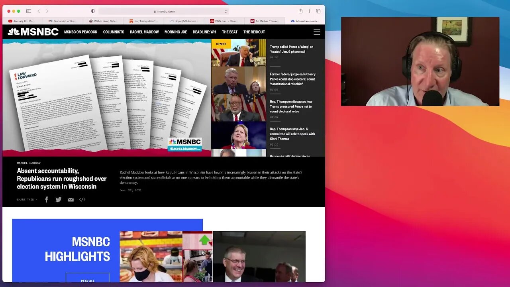Open DEADLINE: WH navigation link
The width and height of the screenshot is (510, 287).
204,32
